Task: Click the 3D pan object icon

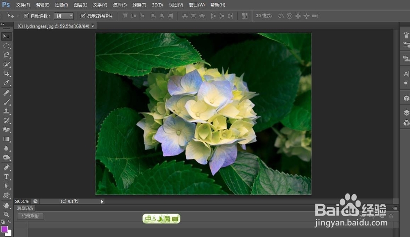Action: point(298,16)
